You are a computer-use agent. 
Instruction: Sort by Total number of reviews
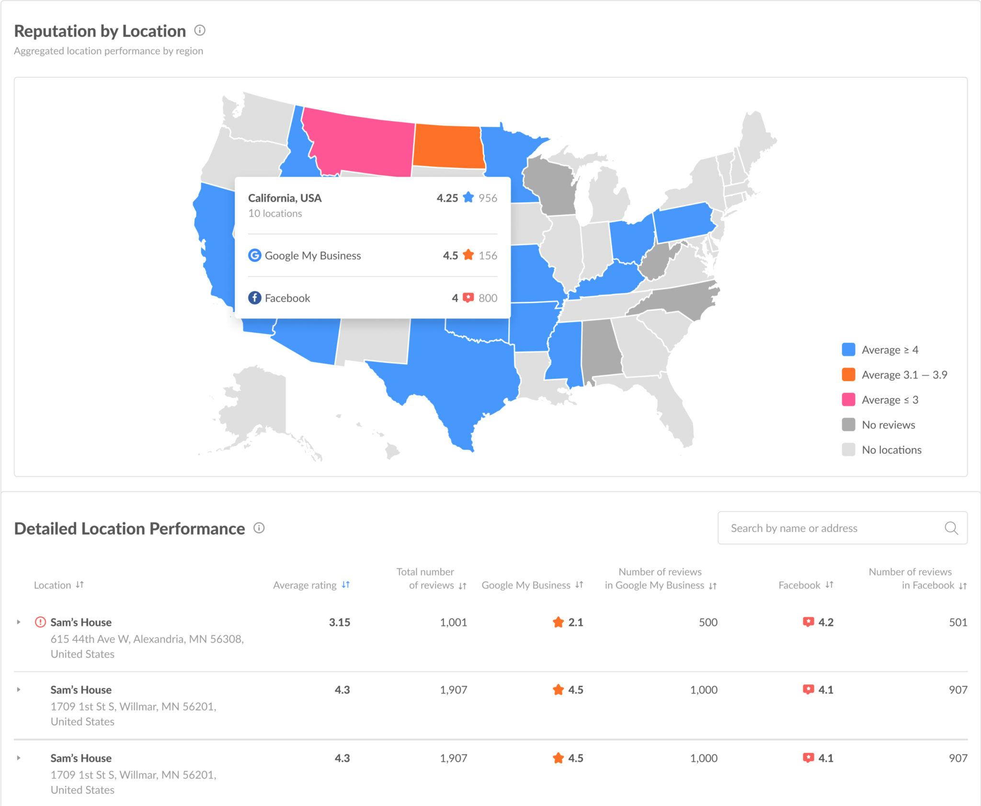[x=462, y=586]
